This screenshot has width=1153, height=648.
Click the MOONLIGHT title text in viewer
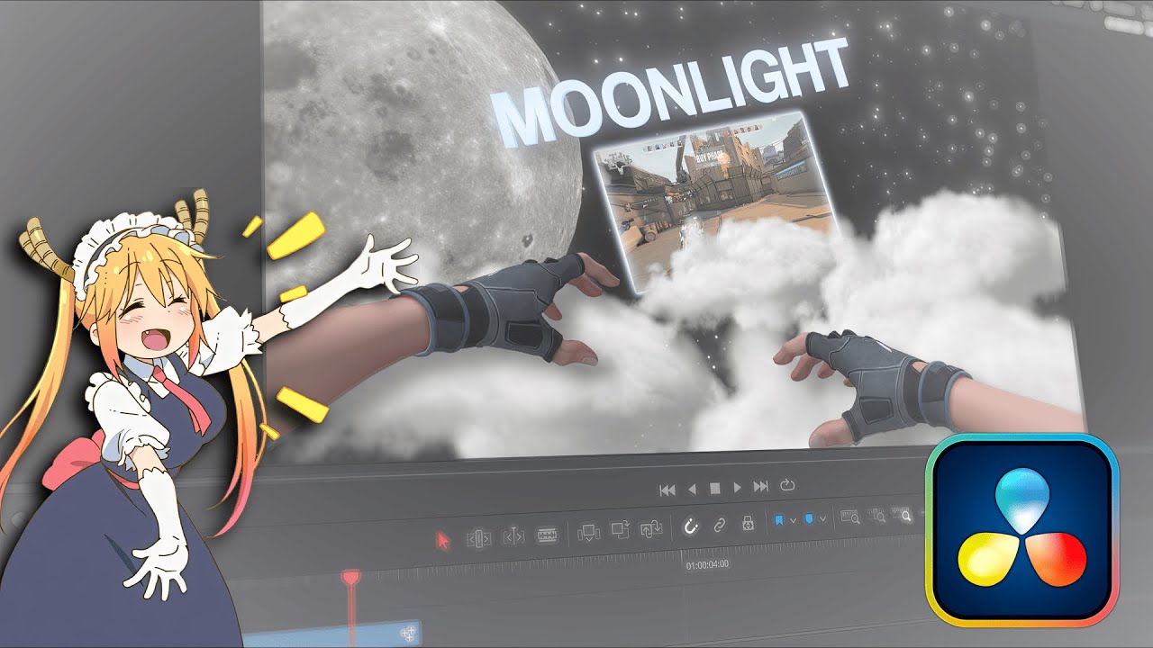(x=673, y=93)
